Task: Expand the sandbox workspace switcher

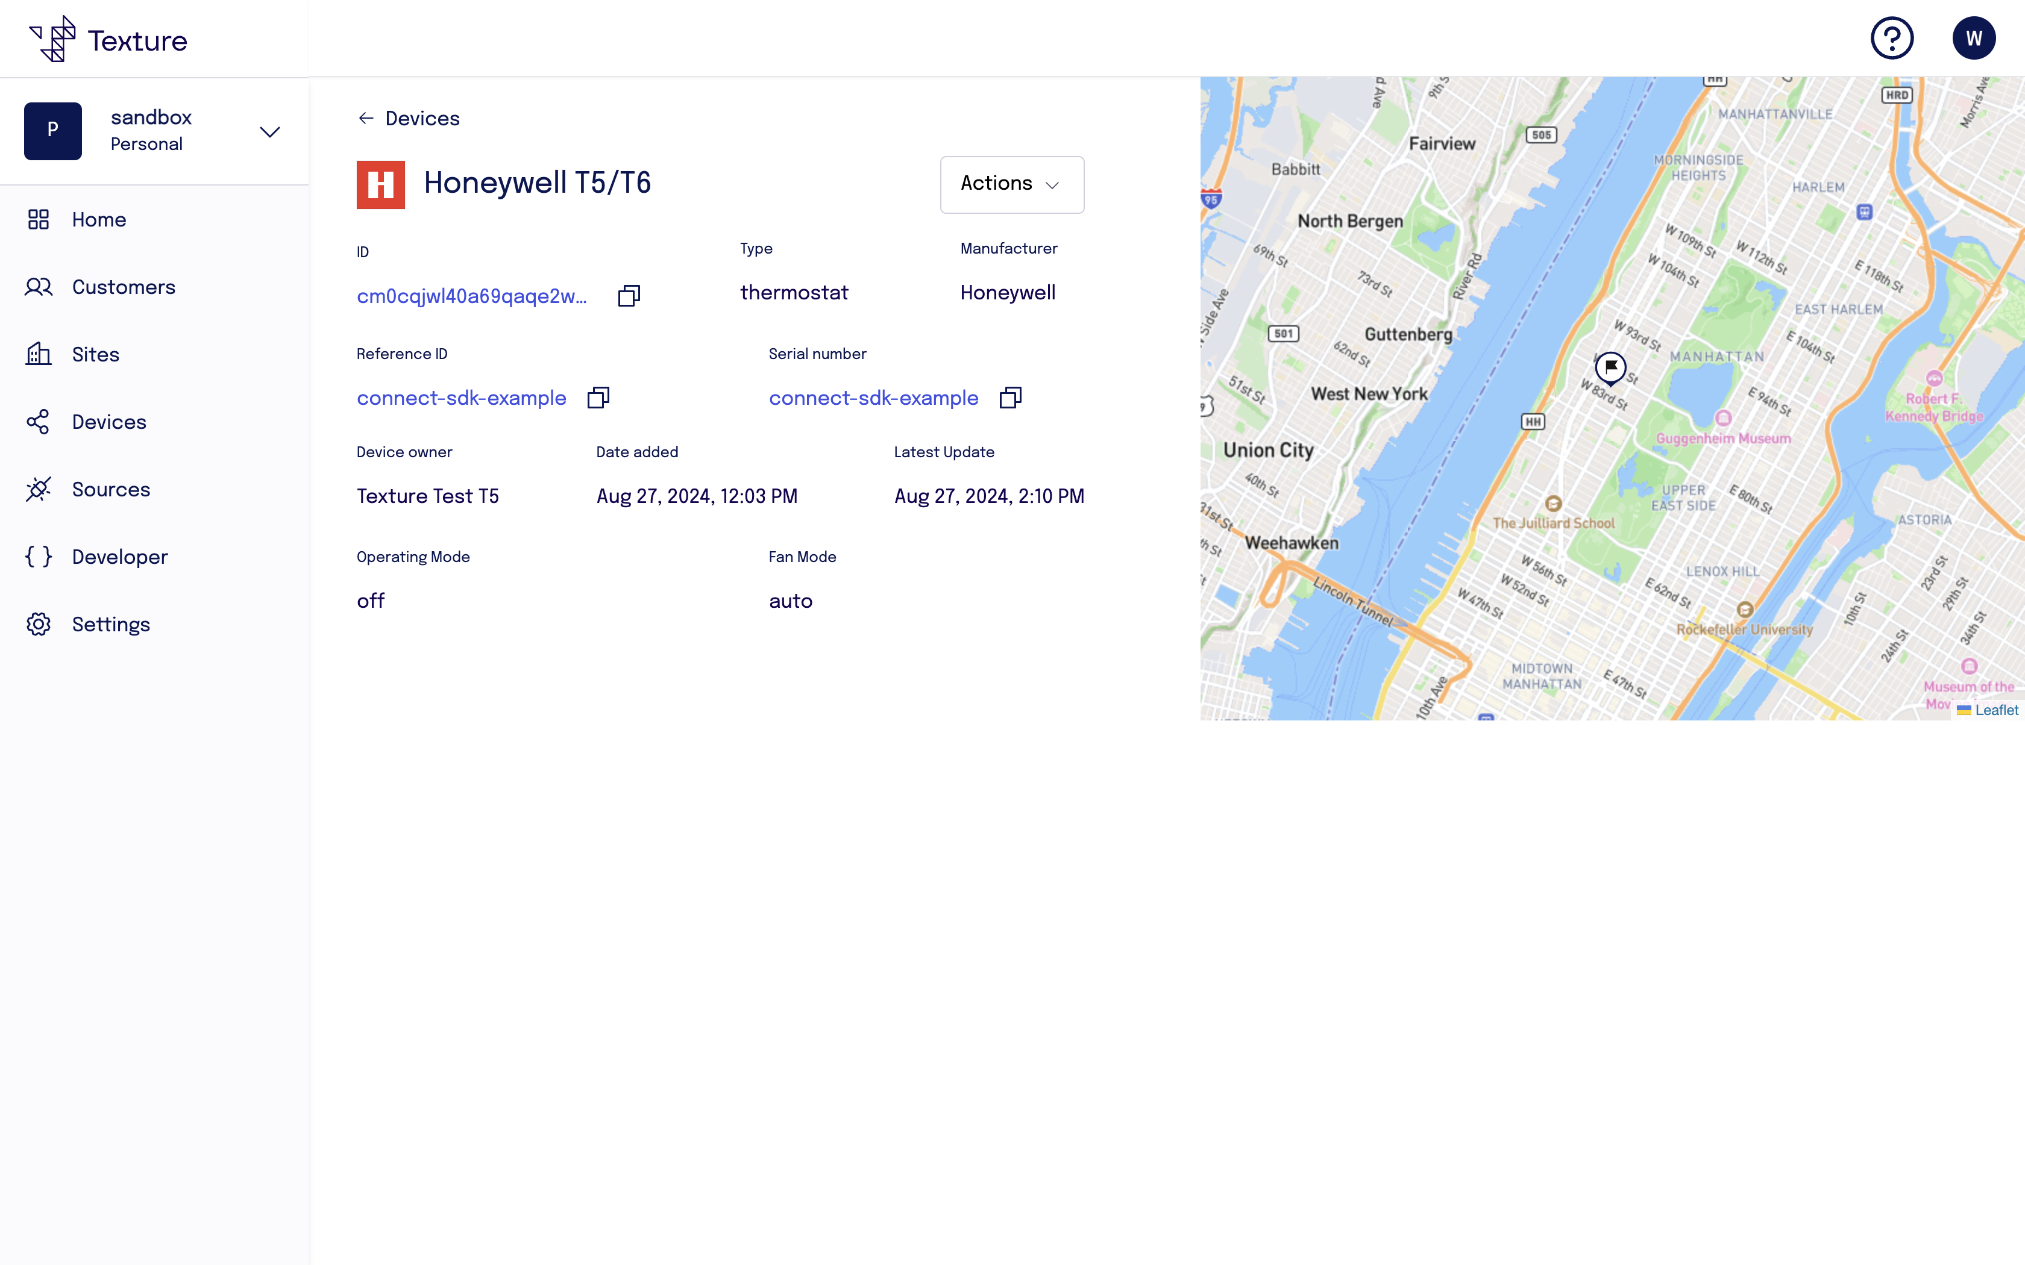Action: 269,131
